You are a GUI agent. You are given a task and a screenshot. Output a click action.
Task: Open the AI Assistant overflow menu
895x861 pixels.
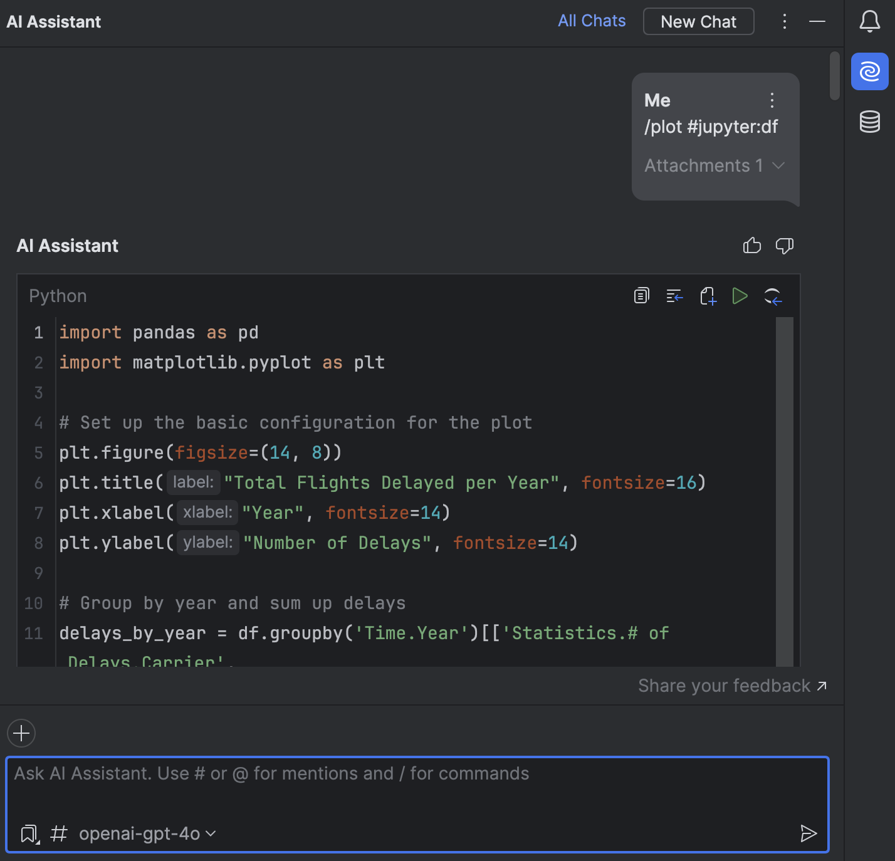click(784, 21)
